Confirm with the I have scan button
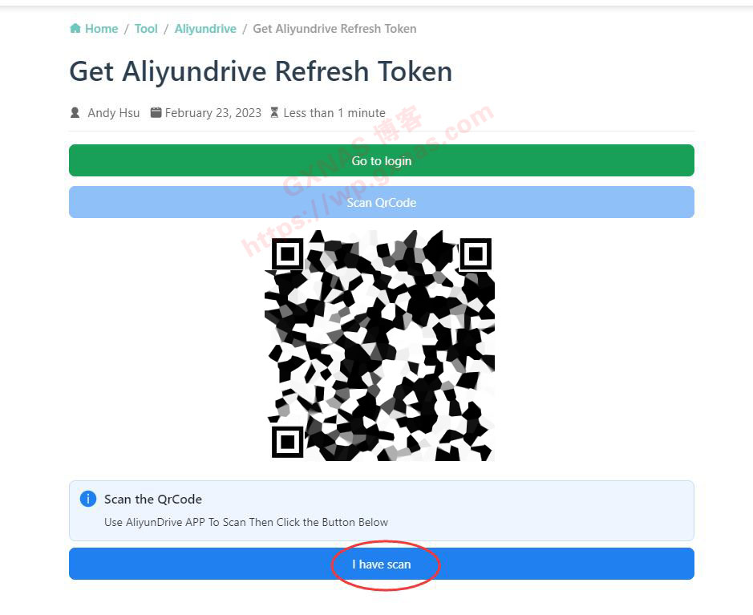Screen dimensions: 753x615 point(382,564)
